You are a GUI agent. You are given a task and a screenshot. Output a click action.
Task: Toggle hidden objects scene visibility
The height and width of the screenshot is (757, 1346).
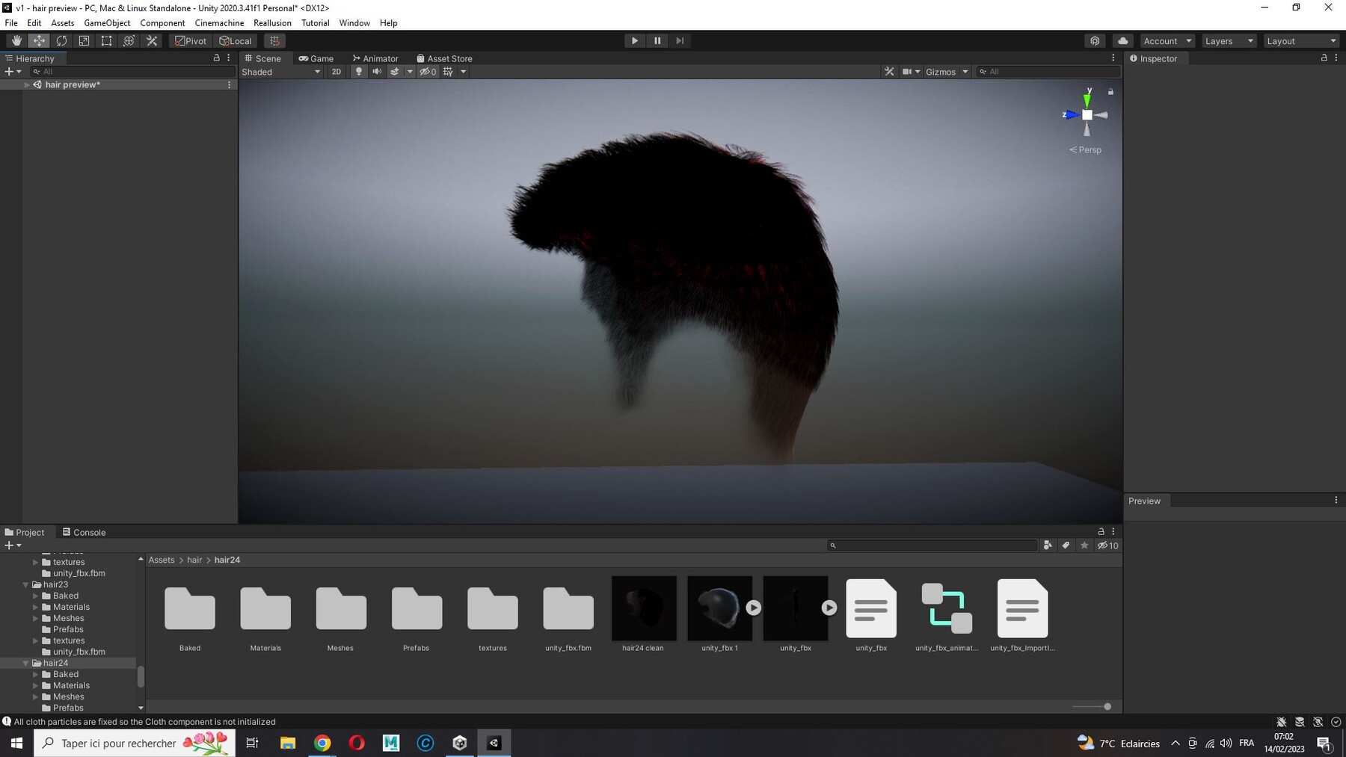[428, 72]
